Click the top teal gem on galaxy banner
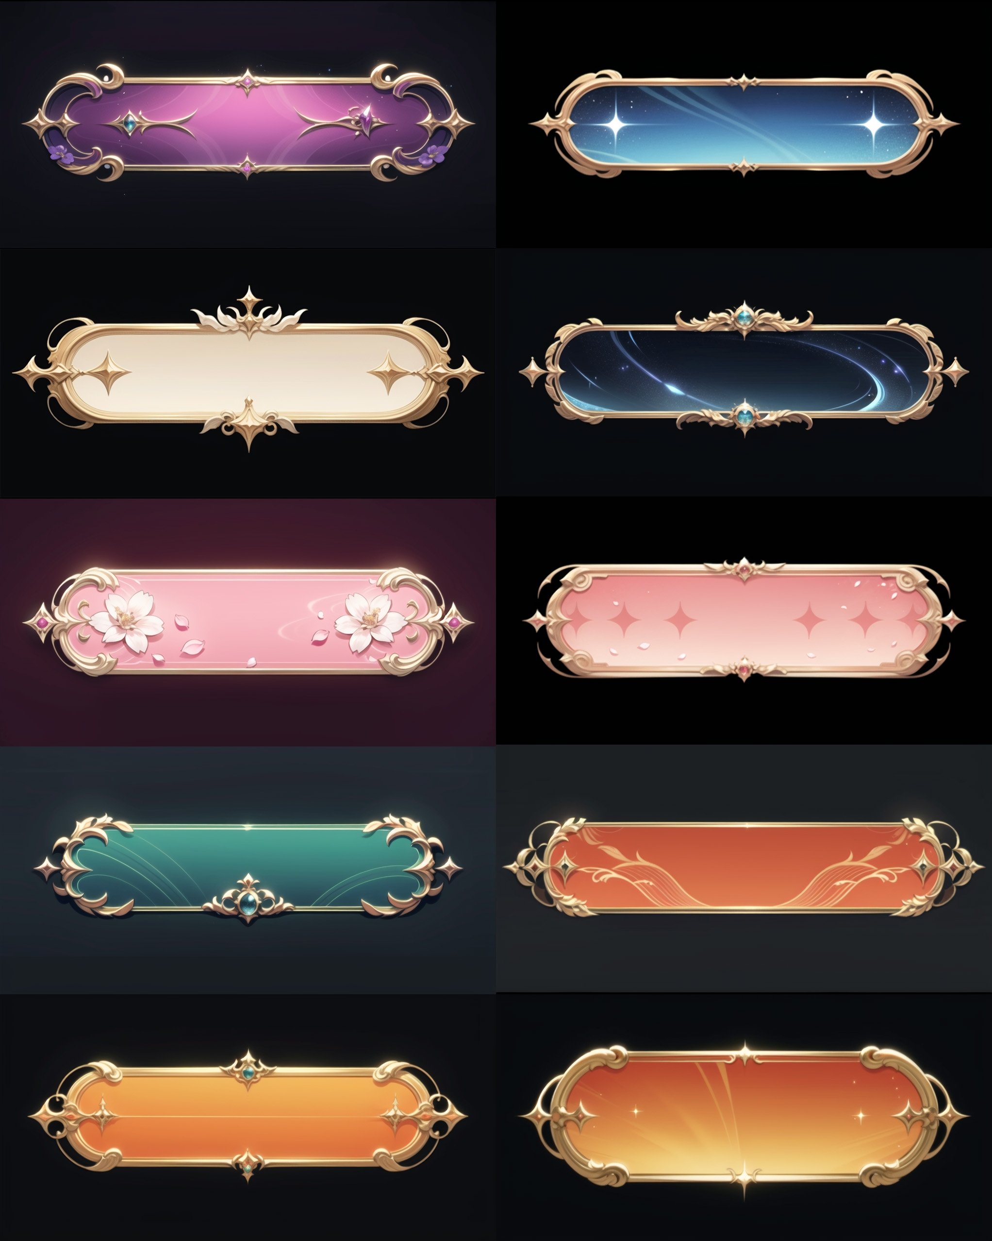992x1241 pixels. point(744,316)
